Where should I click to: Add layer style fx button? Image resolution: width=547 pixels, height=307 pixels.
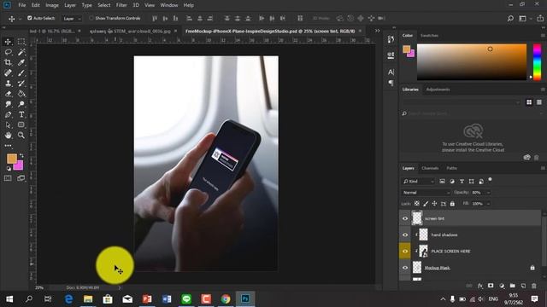pyautogui.click(x=480, y=286)
